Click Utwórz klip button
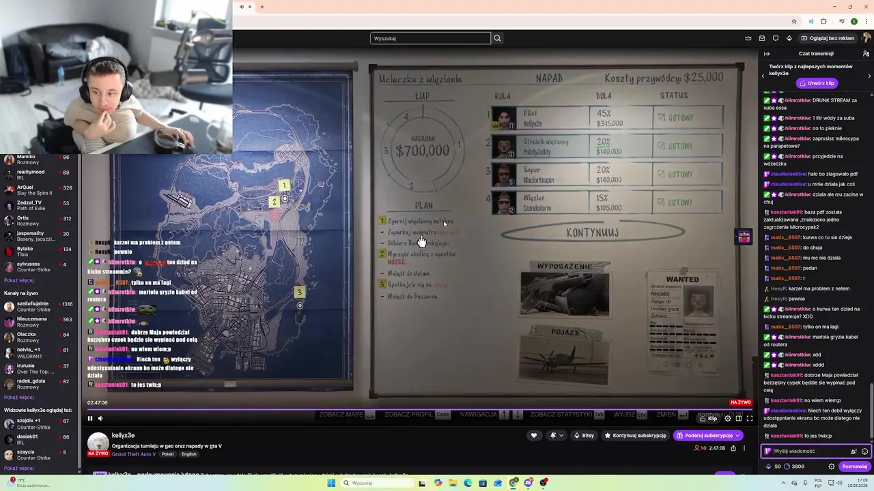 coord(817,83)
